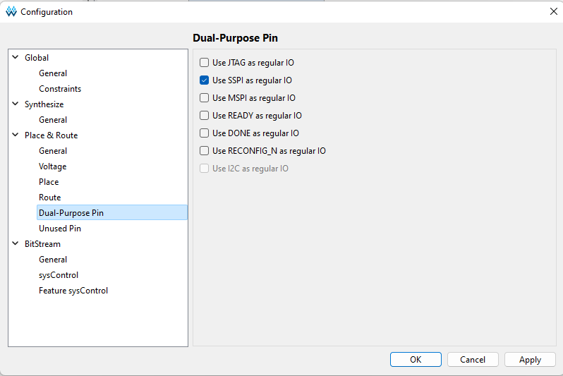563x376 pixels.
Task: Cancel the configuration changes
Action: coord(473,360)
